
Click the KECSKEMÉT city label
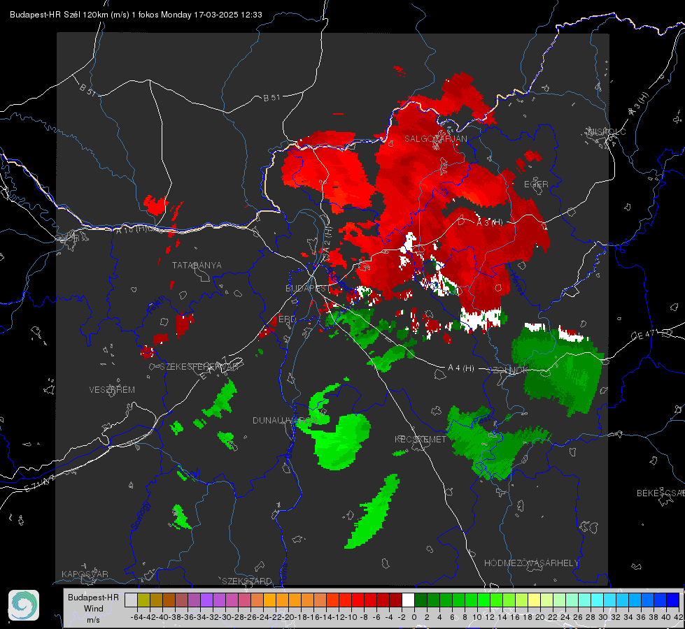(x=421, y=439)
